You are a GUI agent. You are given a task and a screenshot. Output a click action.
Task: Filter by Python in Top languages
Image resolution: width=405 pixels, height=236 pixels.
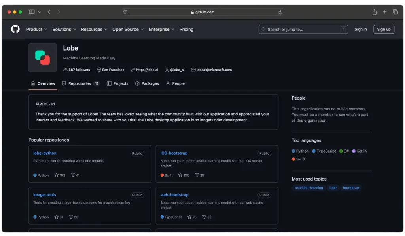coord(300,151)
